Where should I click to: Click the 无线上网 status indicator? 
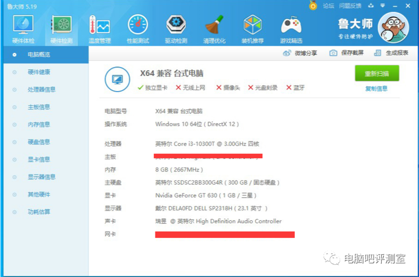[190, 88]
